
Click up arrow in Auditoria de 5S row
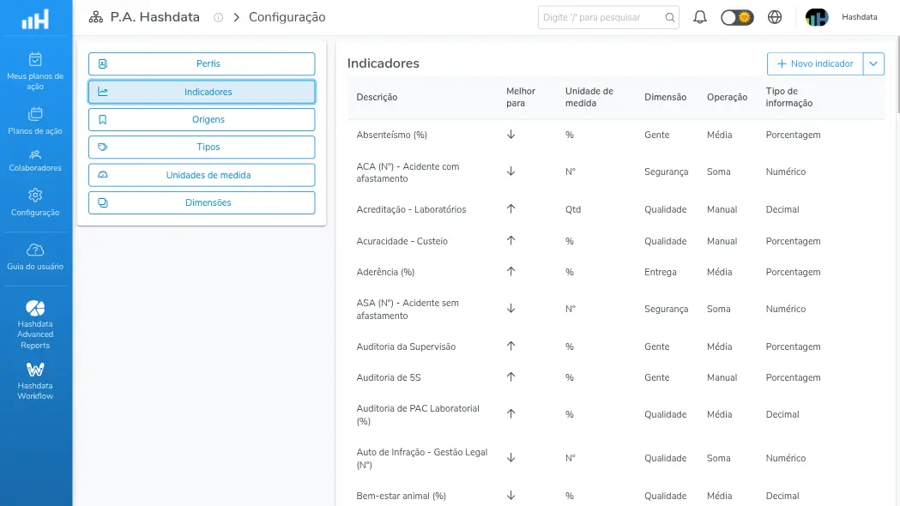point(510,377)
